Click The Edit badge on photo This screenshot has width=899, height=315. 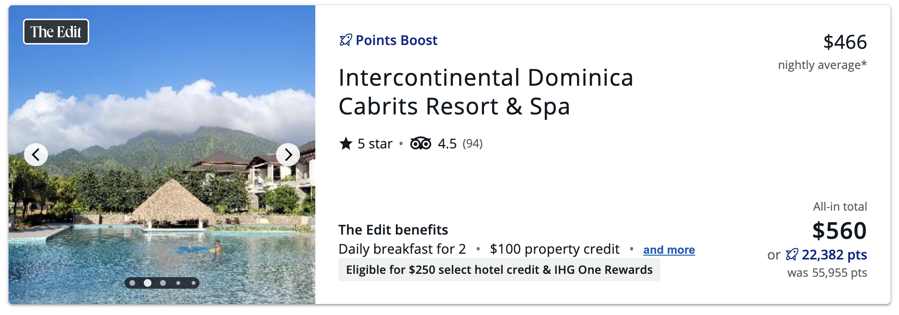click(56, 32)
